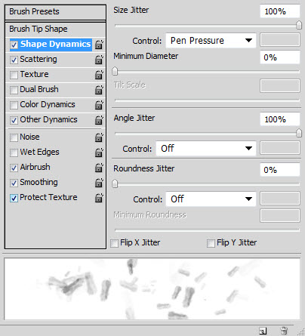Open the Roundness Jitter Control dropdown
The height and width of the screenshot is (336, 305).
click(x=211, y=199)
